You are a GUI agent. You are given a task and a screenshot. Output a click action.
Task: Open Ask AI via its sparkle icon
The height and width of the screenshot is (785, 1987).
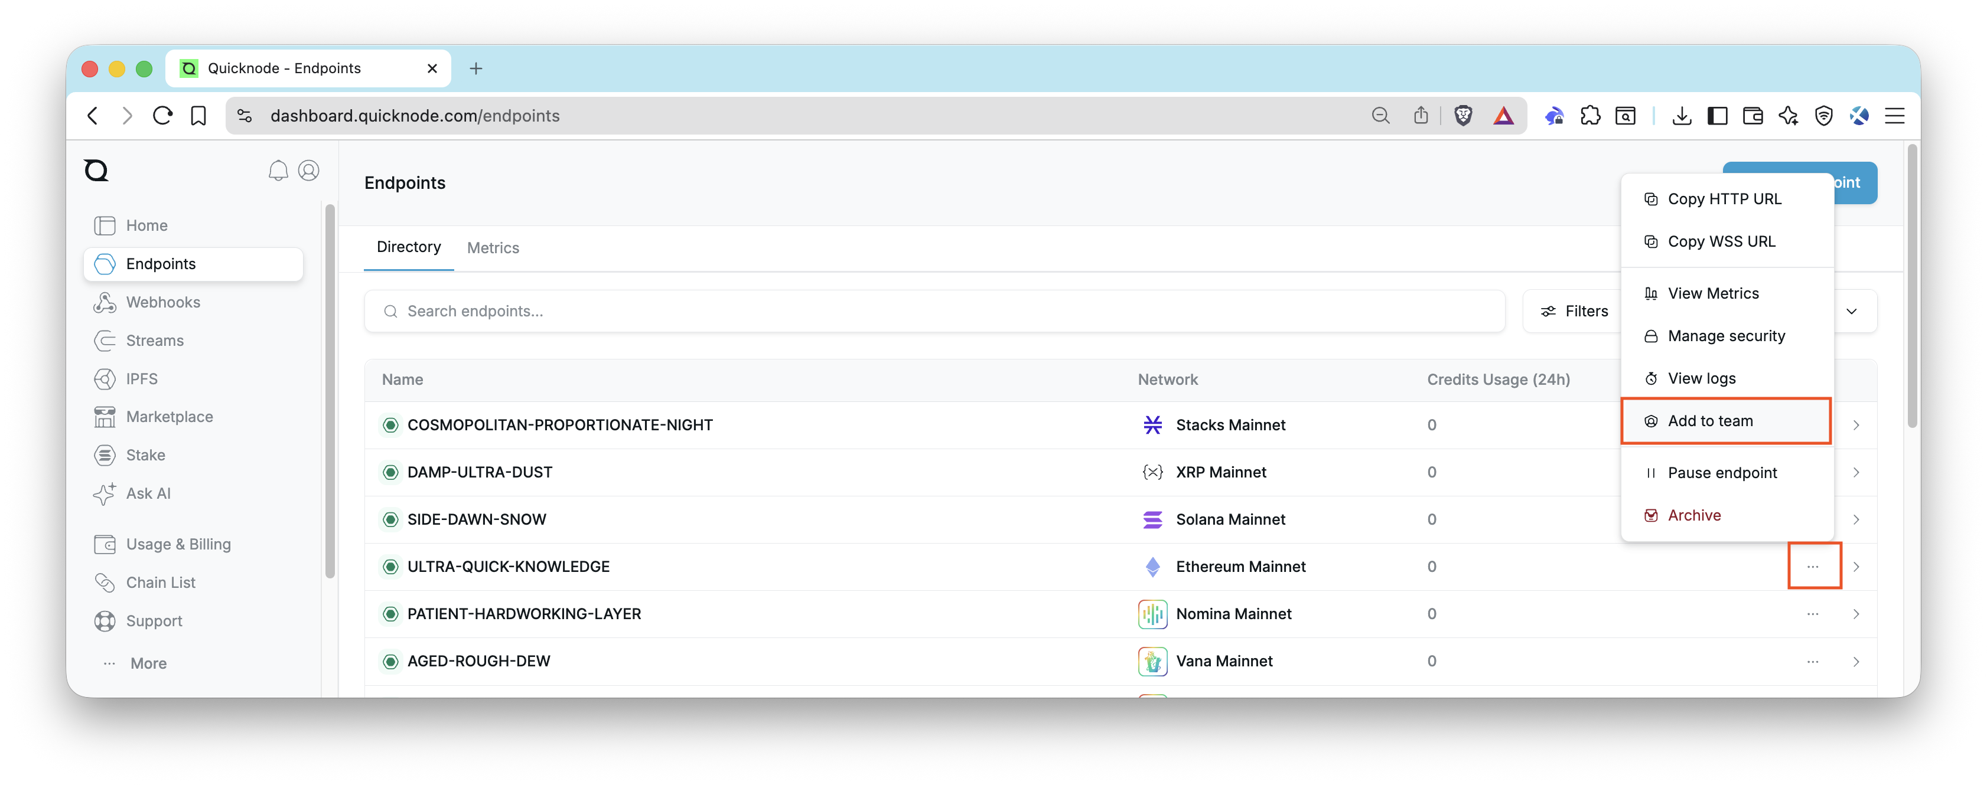click(105, 493)
